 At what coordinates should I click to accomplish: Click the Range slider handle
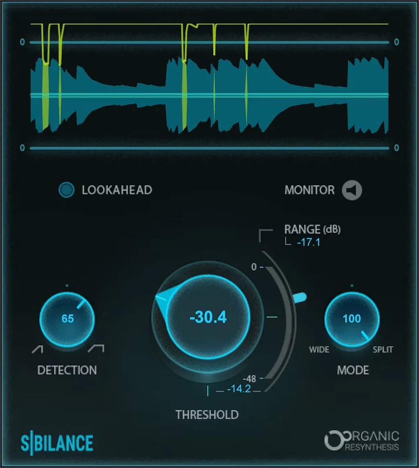pyautogui.click(x=300, y=297)
